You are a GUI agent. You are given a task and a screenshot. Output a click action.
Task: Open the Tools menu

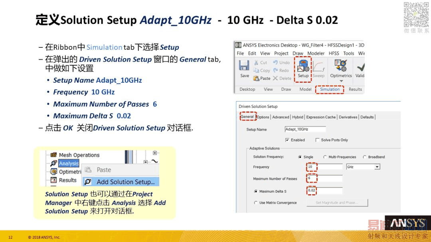click(x=348, y=53)
